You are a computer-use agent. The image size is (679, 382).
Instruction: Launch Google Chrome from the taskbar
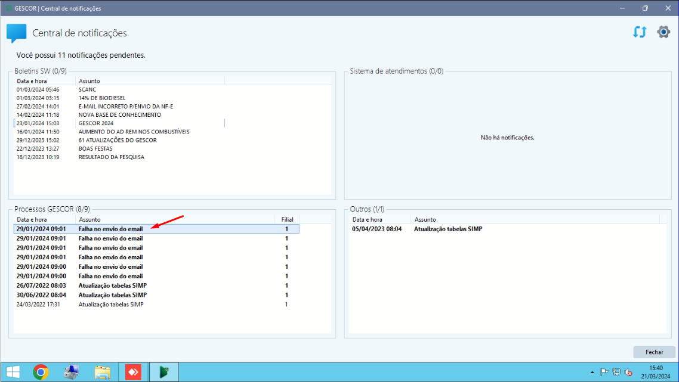pyautogui.click(x=41, y=372)
